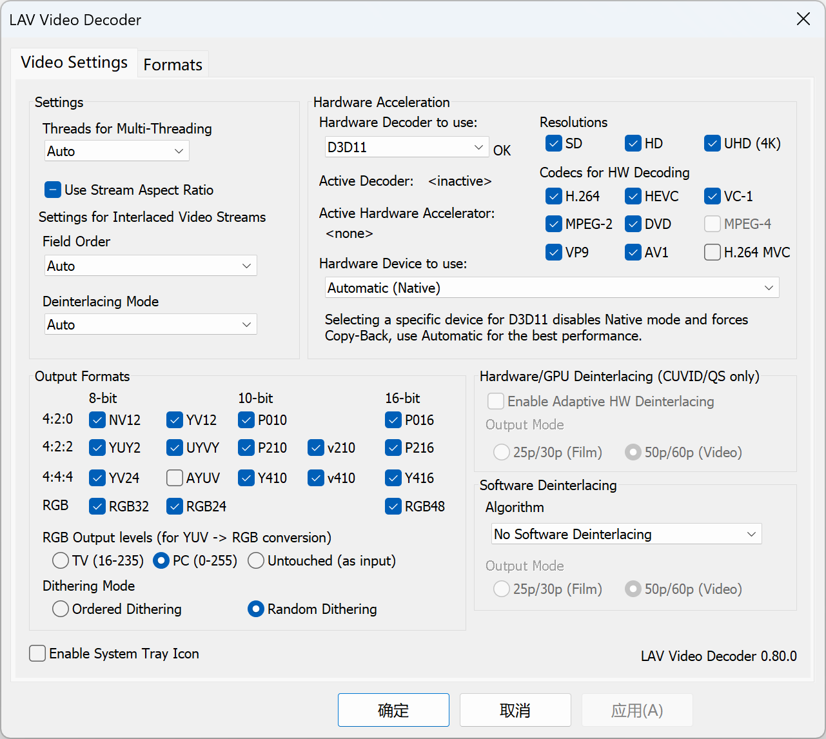This screenshot has height=739, width=826.
Task: Choose Ordered Dithering mode
Action: (61, 609)
